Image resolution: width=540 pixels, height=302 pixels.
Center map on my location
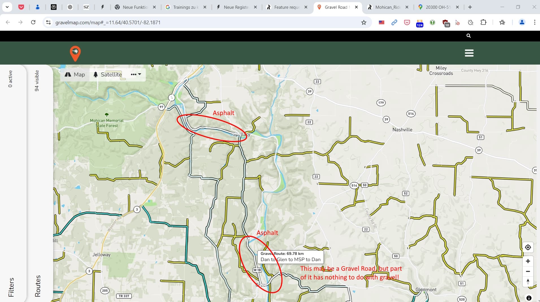click(x=528, y=248)
